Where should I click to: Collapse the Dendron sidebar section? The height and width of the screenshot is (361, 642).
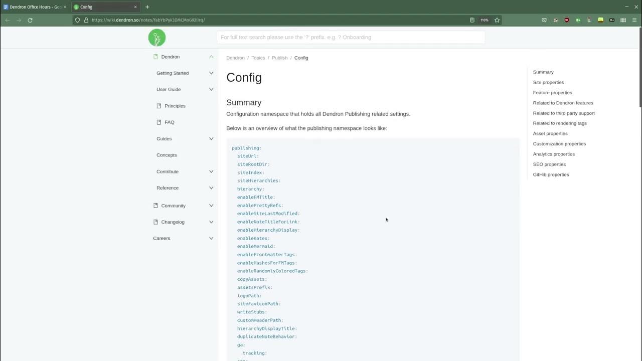pyautogui.click(x=211, y=57)
